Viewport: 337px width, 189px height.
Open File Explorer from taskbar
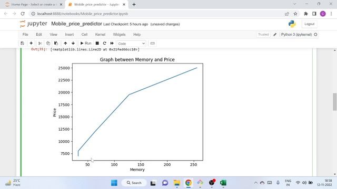click(x=177, y=183)
